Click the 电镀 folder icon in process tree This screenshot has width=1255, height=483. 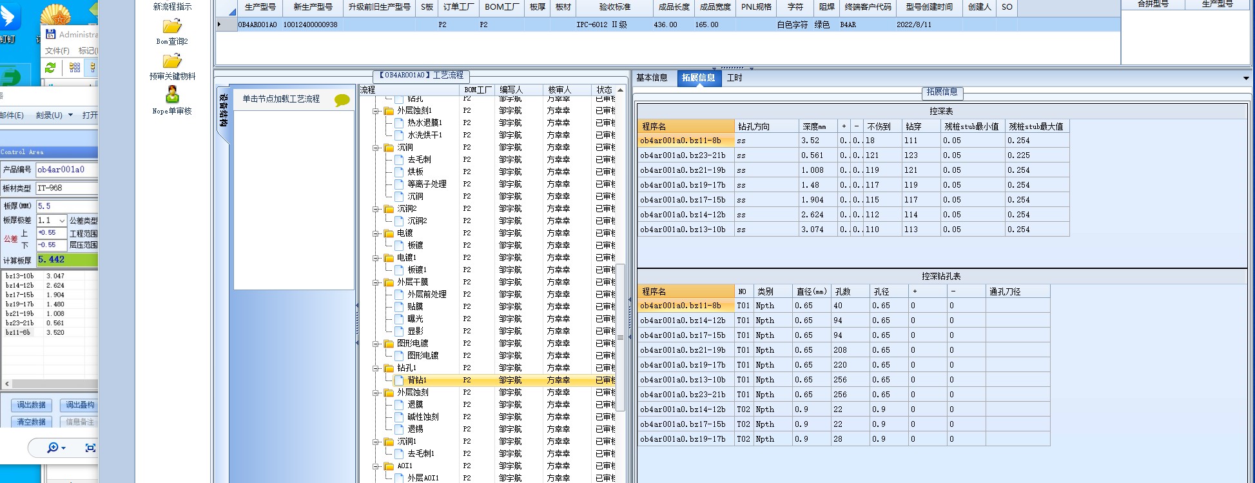[389, 233]
